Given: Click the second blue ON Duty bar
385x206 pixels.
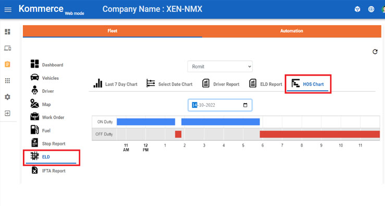Looking at the screenshot, I should point(220,122).
